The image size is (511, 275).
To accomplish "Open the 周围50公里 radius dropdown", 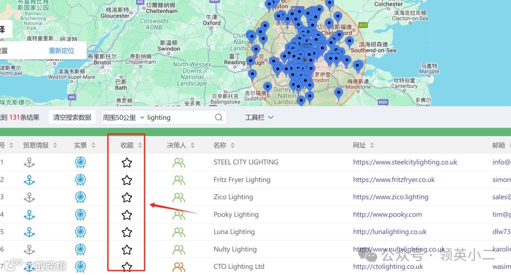I will (x=123, y=118).
